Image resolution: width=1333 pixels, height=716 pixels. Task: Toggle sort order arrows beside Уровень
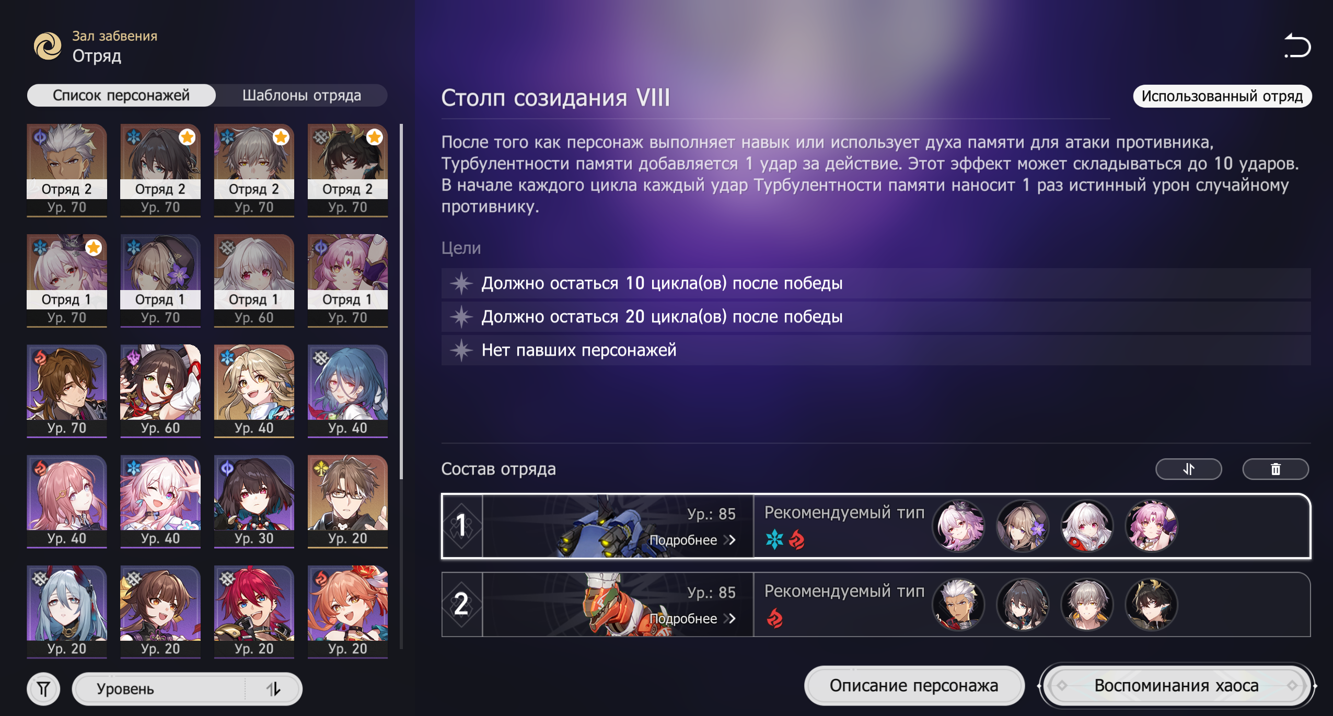(274, 689)
